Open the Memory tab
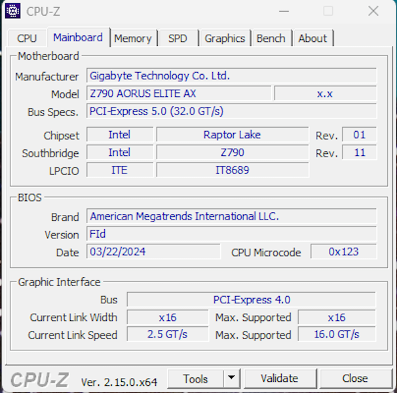The width and height of the screenshot is (397, 393). [x=133, y=39]
